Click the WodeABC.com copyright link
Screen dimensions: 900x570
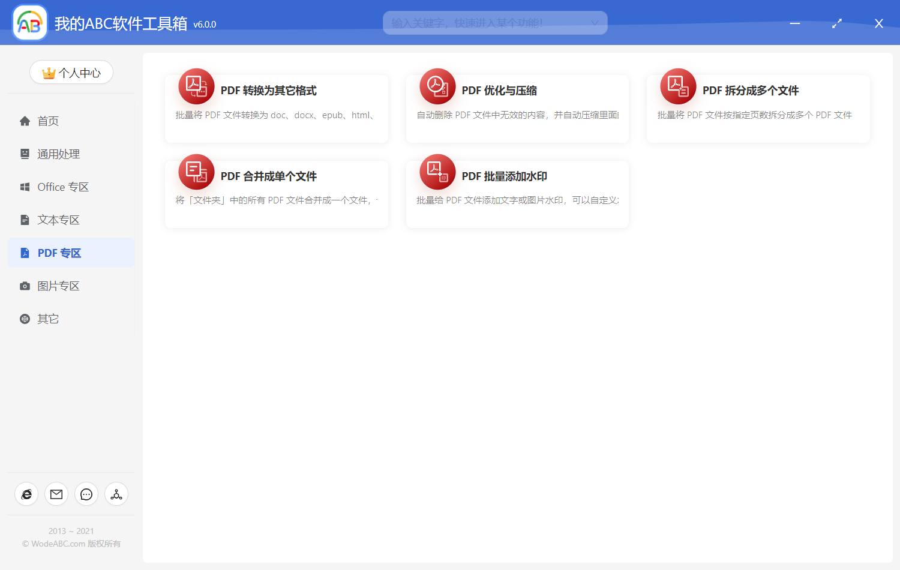[70, 544]
